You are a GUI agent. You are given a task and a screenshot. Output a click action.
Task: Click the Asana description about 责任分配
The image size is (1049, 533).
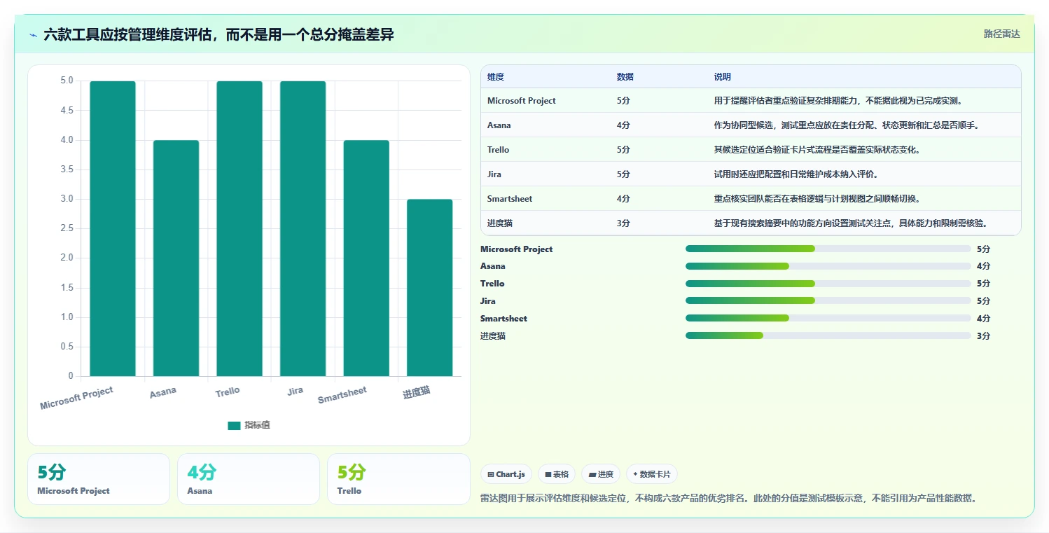(x=846, y=125)
